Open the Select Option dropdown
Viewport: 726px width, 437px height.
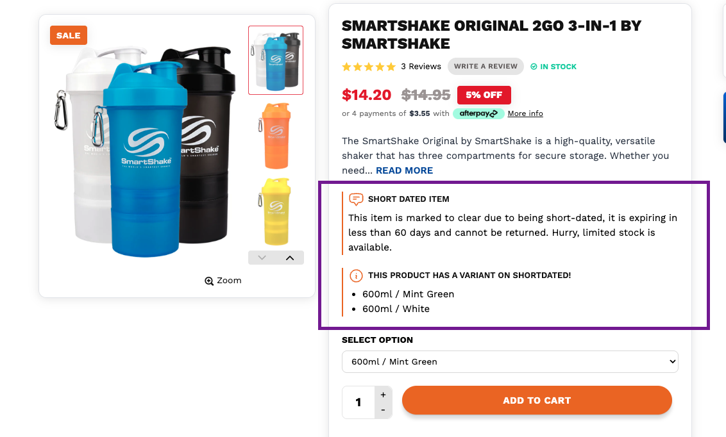coord(510,361)
